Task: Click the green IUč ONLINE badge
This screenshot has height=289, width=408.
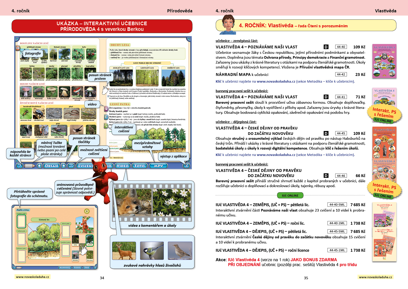Action: (x=290, y=196)
